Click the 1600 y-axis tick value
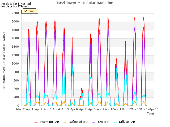This screenshot has height=127, width=170. tap(15, 38)
